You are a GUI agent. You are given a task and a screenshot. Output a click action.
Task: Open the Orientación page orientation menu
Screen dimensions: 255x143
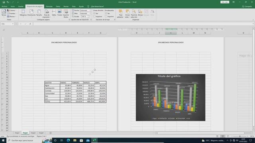tap(31, 13)
